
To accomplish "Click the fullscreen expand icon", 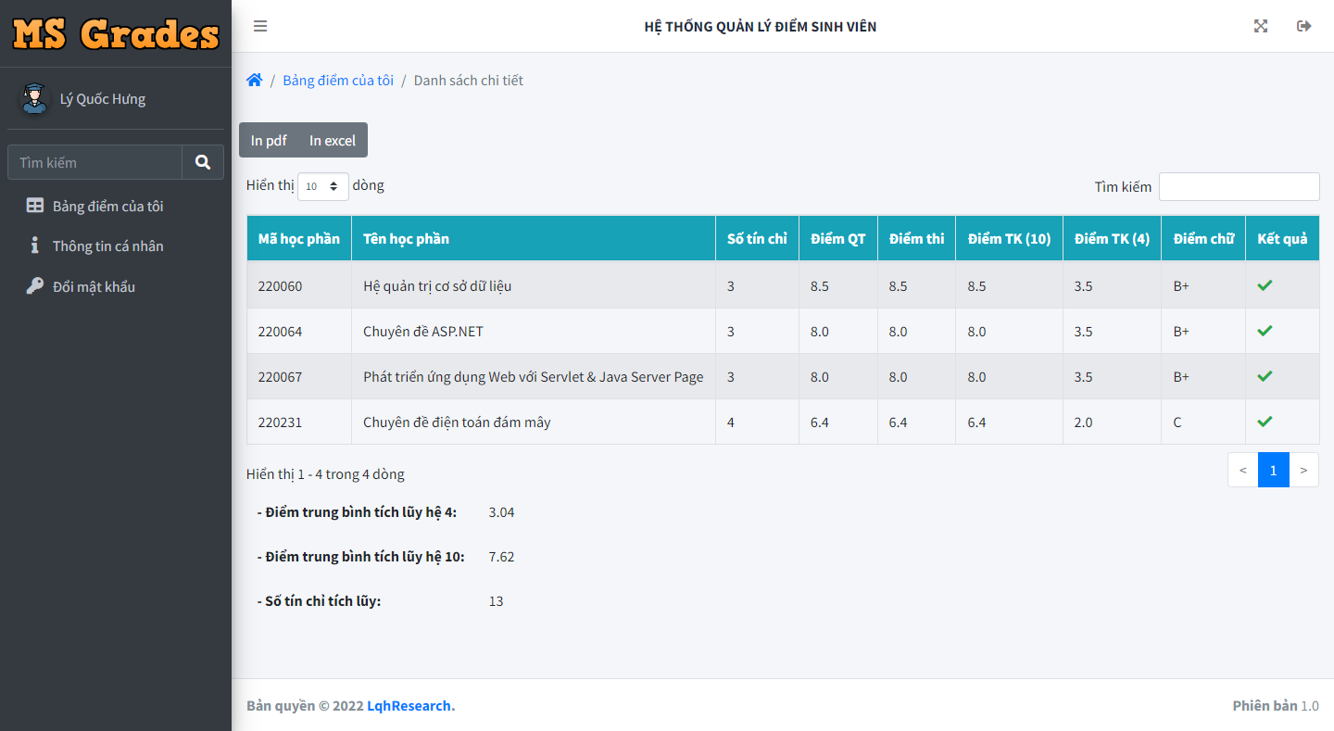I will pos(1261,26).
